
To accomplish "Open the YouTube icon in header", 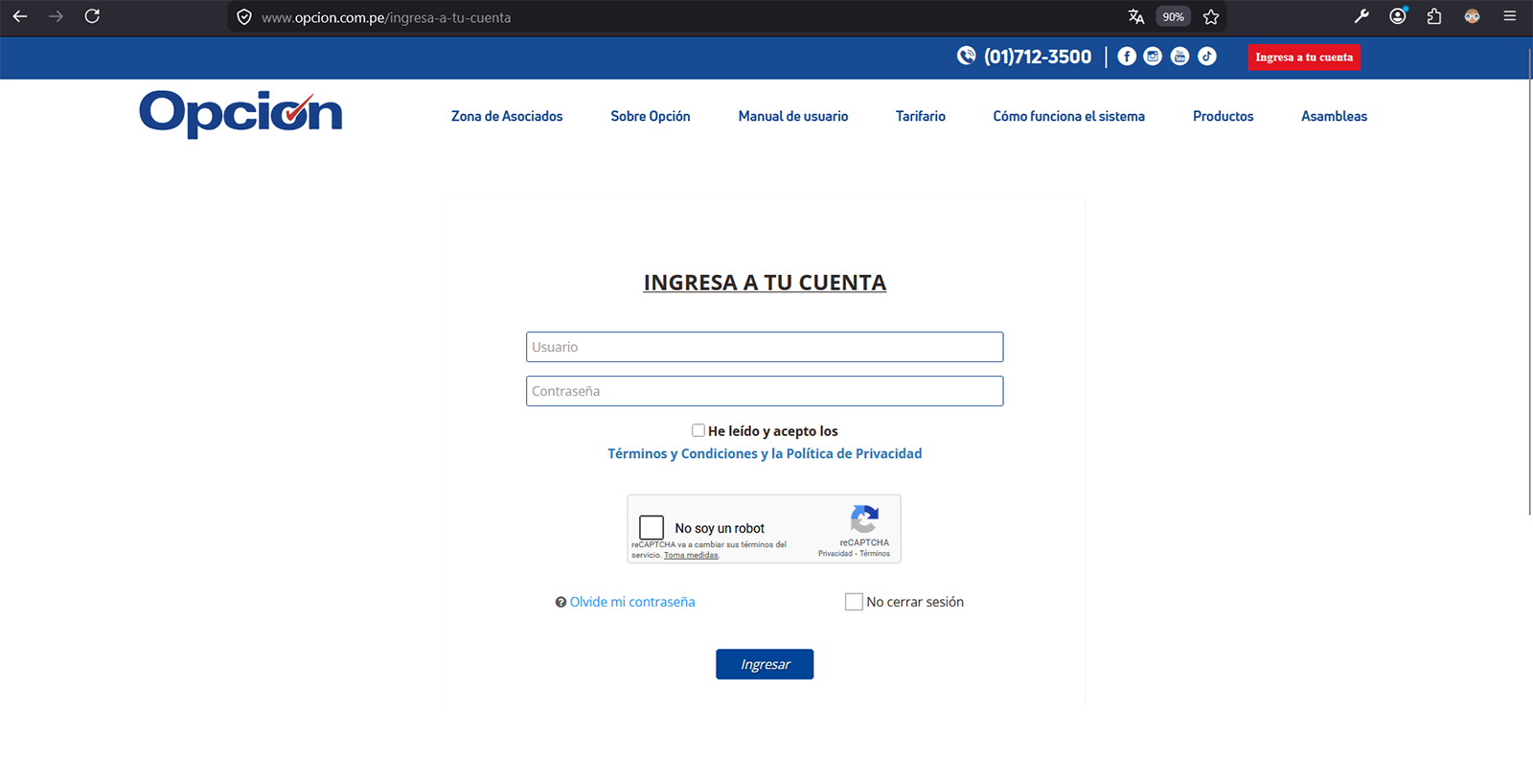I will click(x=1180, y=57).
